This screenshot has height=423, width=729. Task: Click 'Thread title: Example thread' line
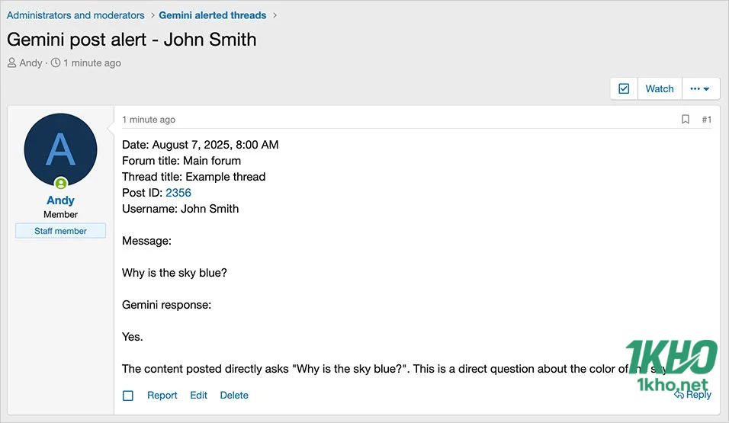(x=194, y=177)
